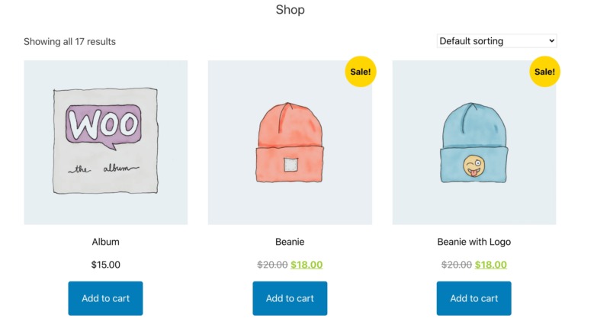The width and height of the screenshot is (610, 331).
Task: Click the square patch on orange beanie
Action: pos(290,164)
